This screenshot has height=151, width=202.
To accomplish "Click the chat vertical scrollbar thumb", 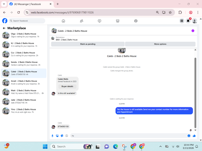I will click(x=195, y=93).
